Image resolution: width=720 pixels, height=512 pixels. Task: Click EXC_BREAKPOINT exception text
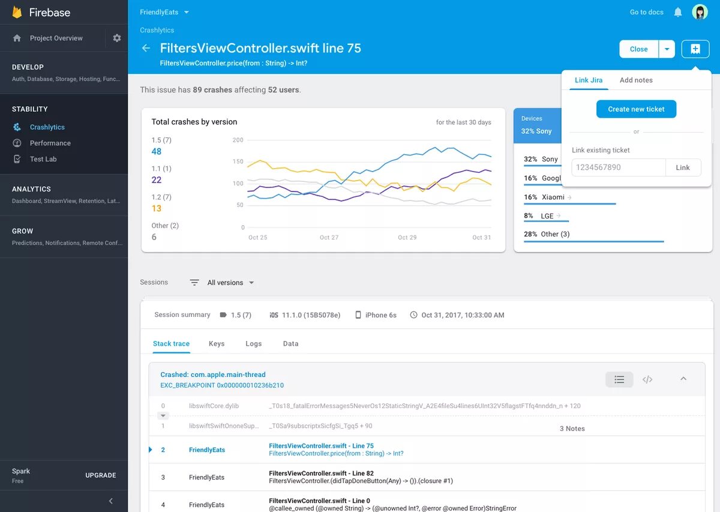click(x=222, y=385)
